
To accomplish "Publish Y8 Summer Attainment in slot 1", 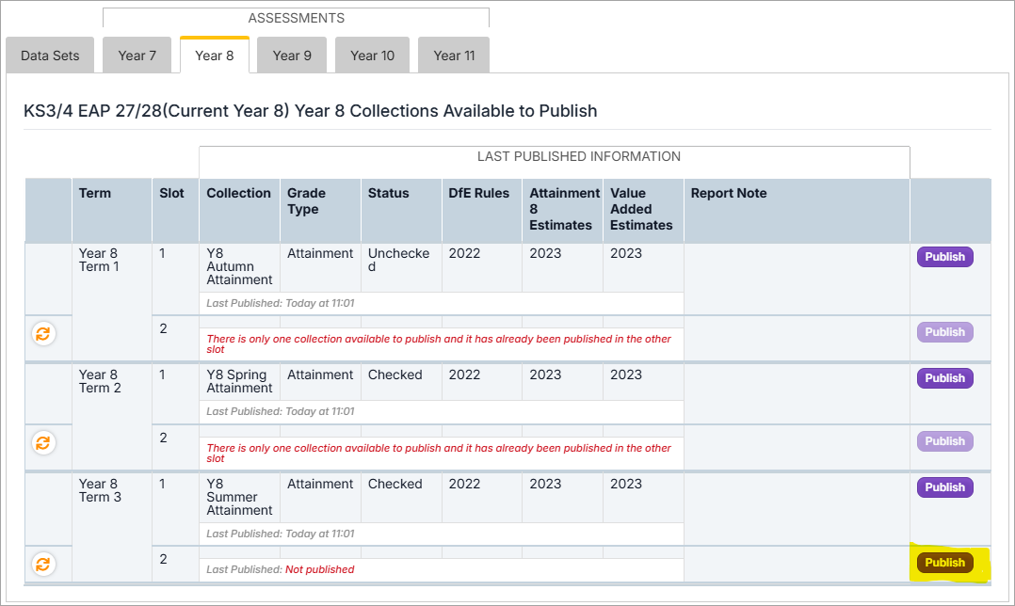I will pyautogui.click(x=944, y=487).
